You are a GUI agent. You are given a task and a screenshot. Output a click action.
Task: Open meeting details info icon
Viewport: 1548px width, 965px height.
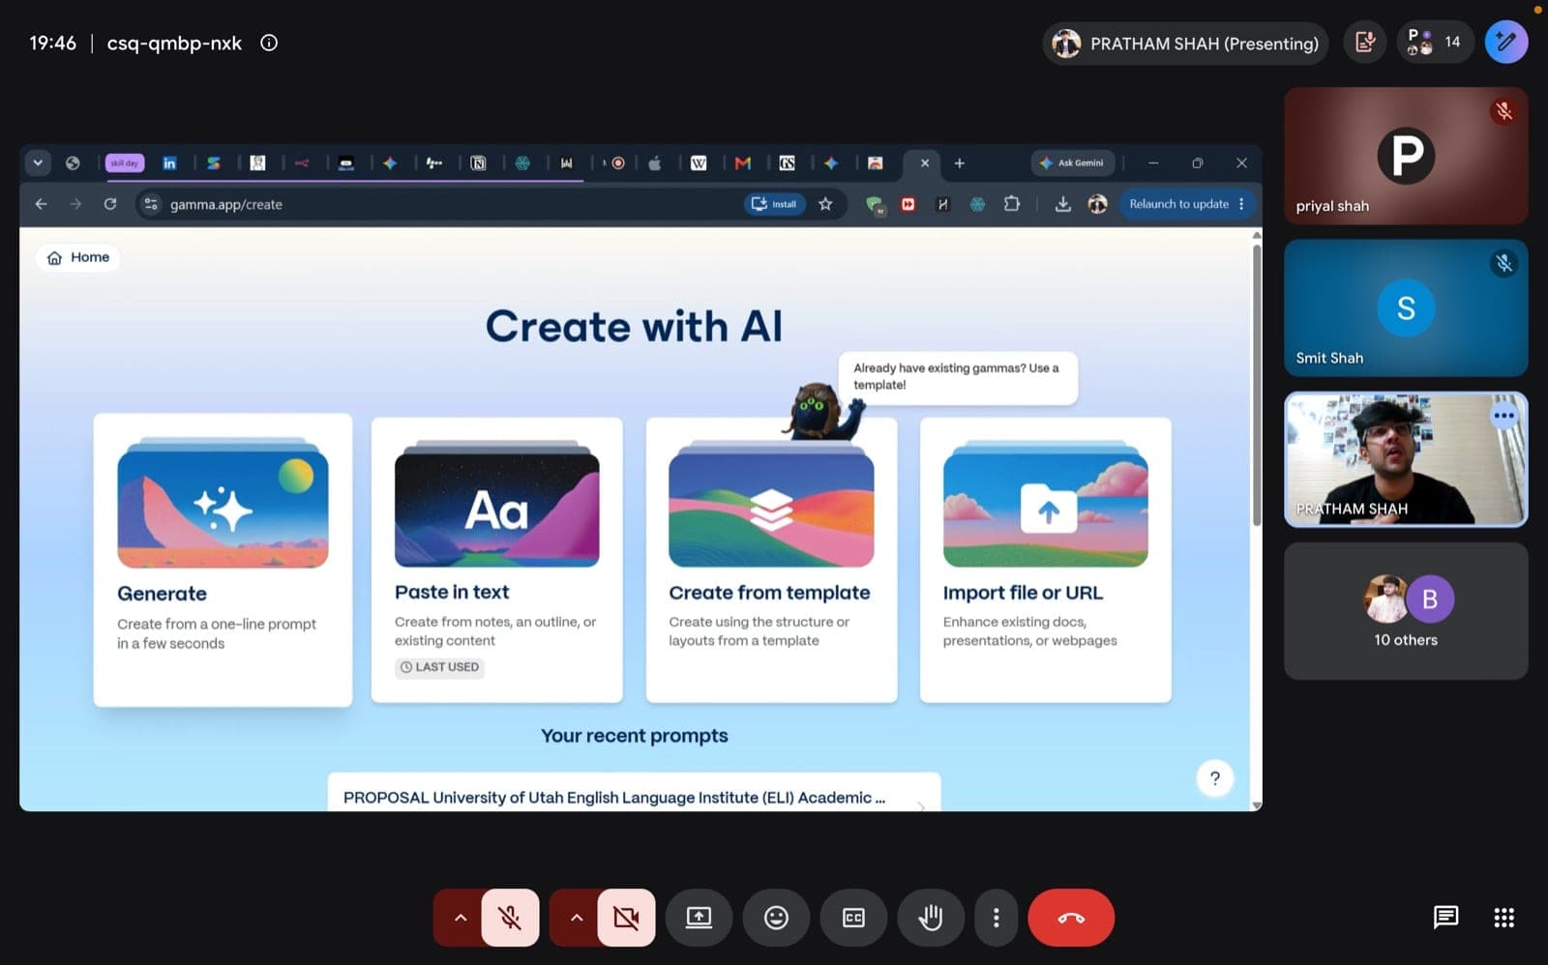click(269, 43)
